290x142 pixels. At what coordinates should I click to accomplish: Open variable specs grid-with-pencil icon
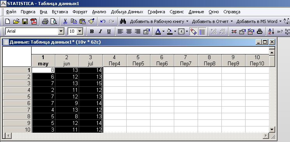[242, 32]
